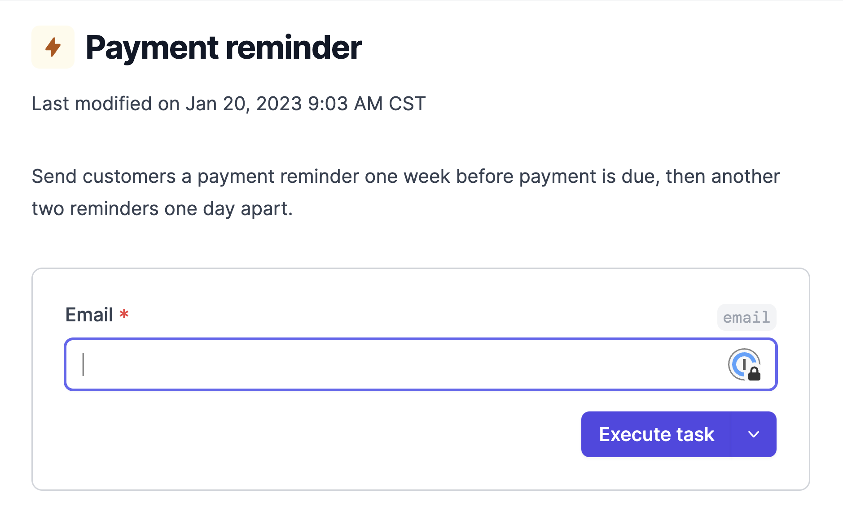Click the text cursor inside Email field

[x=83, y=364]
